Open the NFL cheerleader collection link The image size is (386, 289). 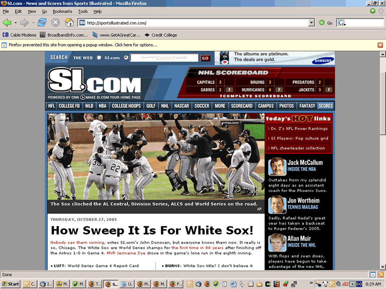tap(299, 148)
